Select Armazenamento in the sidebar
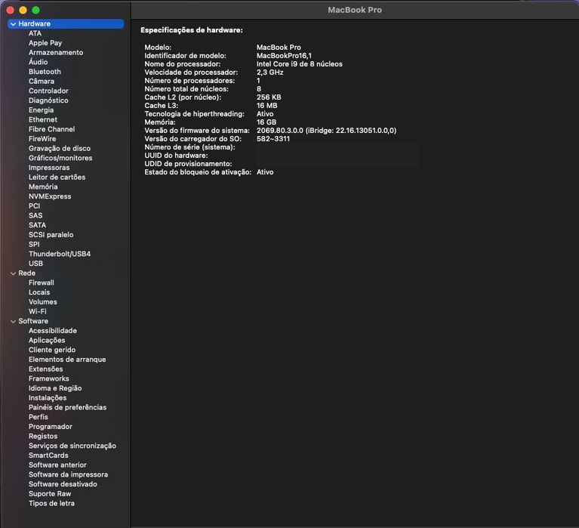The image size is (579, 528). (56, 52)
